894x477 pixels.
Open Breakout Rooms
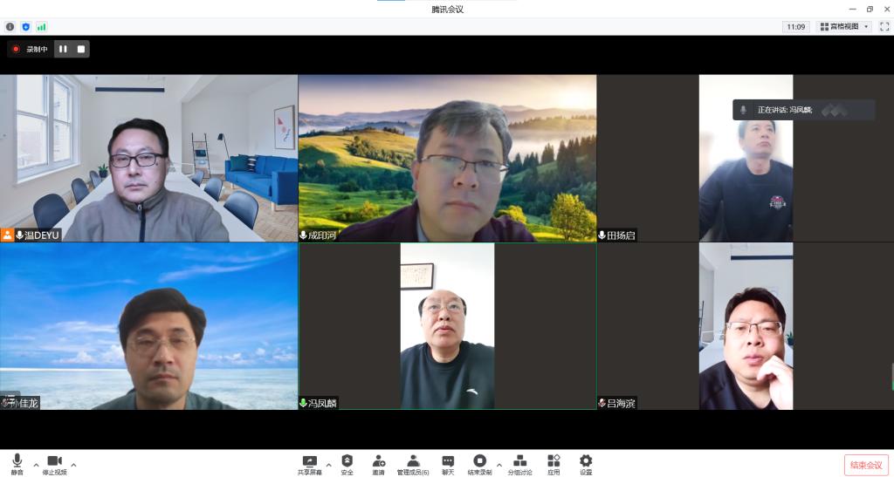pos(520,463)
